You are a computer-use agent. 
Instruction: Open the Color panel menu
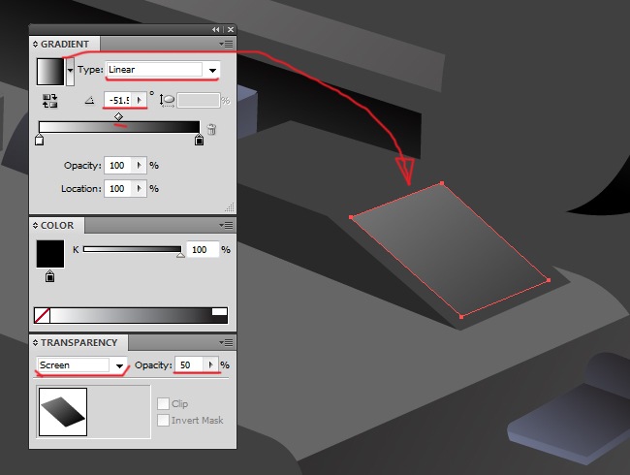226,226
